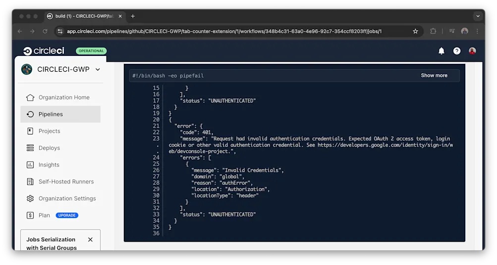
Task: Open the Plan page
Action: pos(44,216)
